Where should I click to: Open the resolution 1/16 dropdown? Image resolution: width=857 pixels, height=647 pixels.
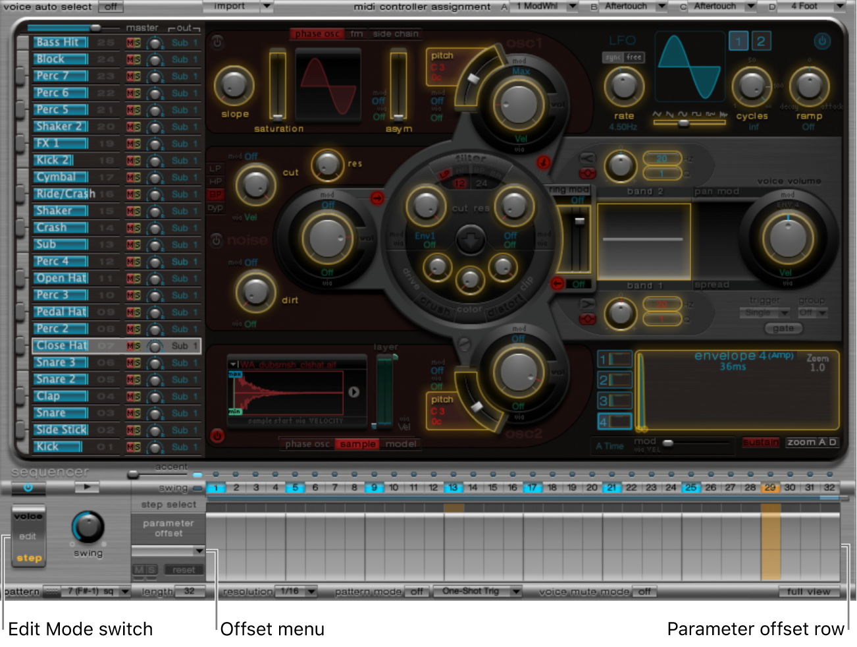tap(298, 592)
